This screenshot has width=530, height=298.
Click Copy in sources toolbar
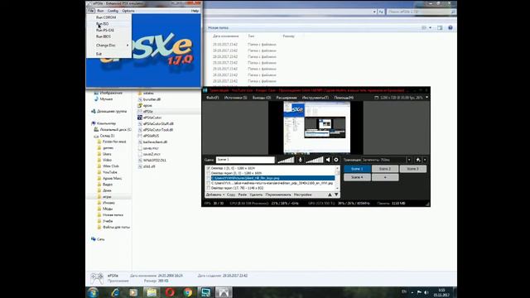231,195
